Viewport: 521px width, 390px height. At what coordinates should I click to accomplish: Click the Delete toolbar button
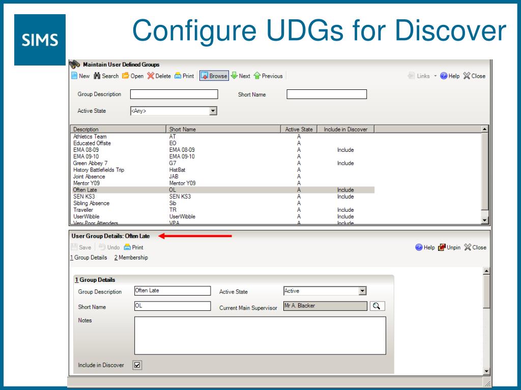[x=159, y=76]
